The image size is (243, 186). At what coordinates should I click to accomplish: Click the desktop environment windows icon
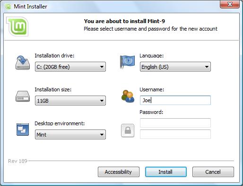(23, 129)
